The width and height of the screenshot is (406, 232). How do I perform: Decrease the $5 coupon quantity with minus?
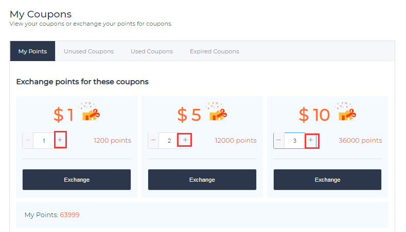click(153, 140)
